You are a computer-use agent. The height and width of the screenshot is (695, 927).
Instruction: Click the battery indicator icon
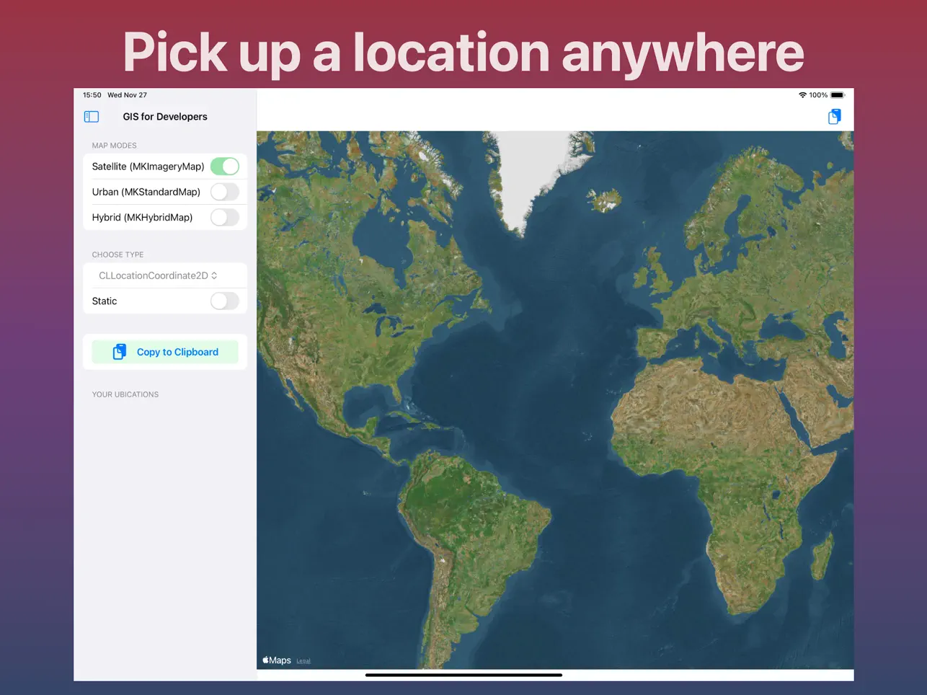click(x=838, y=94)
